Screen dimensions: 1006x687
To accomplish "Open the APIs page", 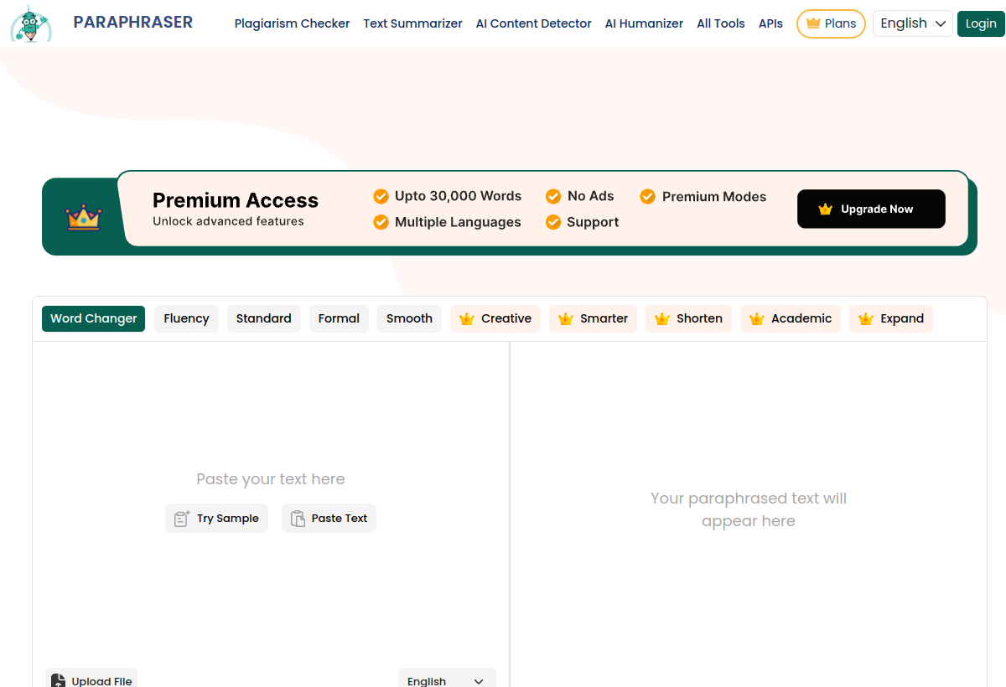I will pos(770,23).
